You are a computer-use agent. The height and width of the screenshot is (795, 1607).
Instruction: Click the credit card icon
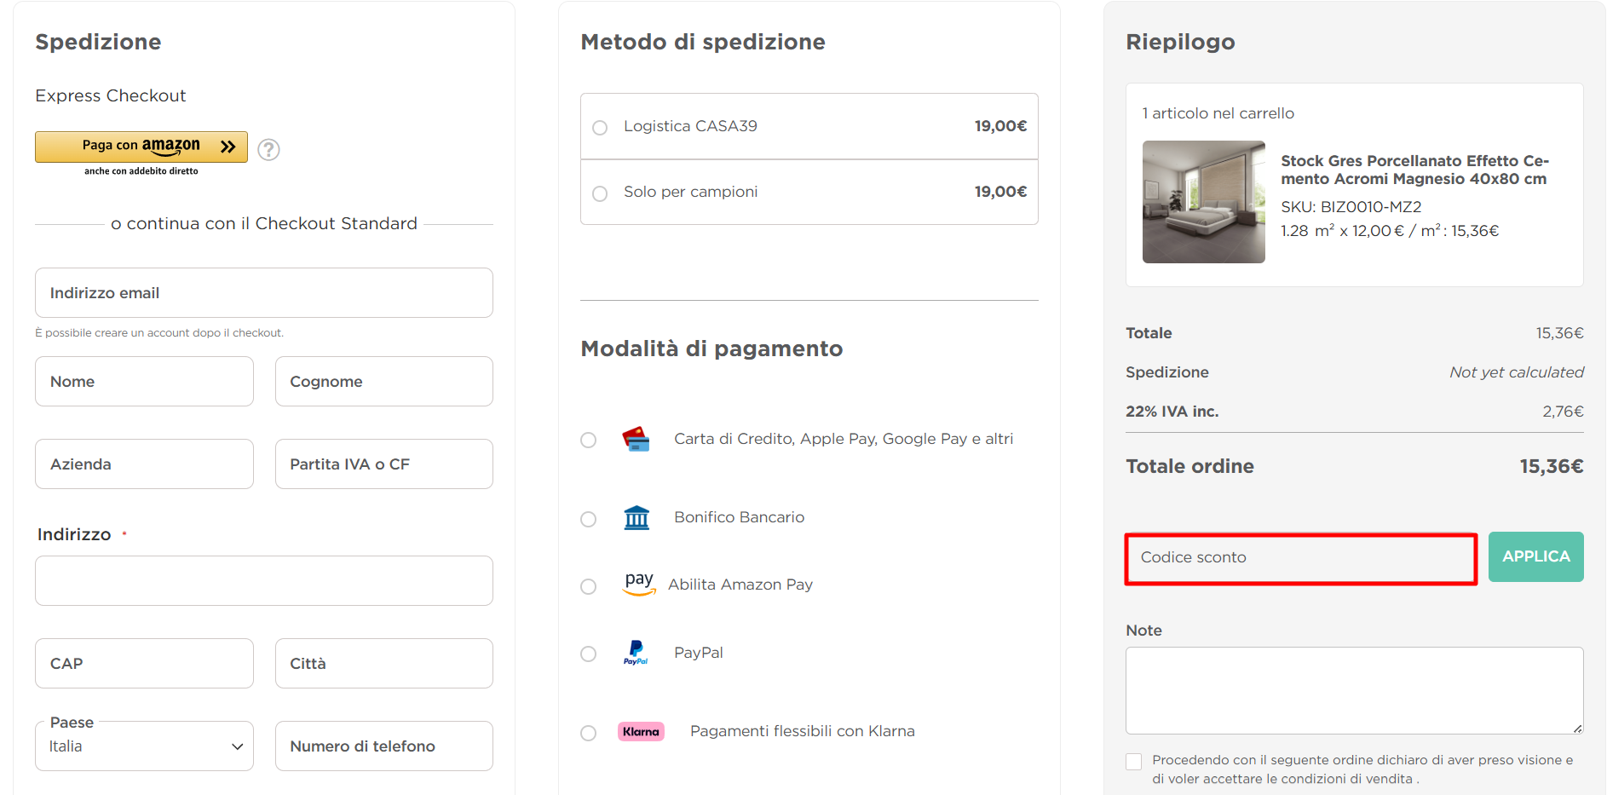(x=636, y=439)
